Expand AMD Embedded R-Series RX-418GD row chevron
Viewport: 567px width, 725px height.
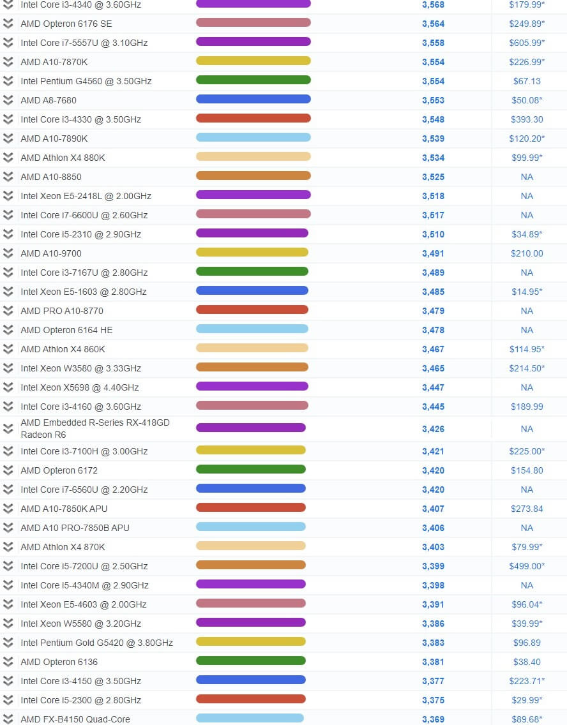click(x=8, y=429)
